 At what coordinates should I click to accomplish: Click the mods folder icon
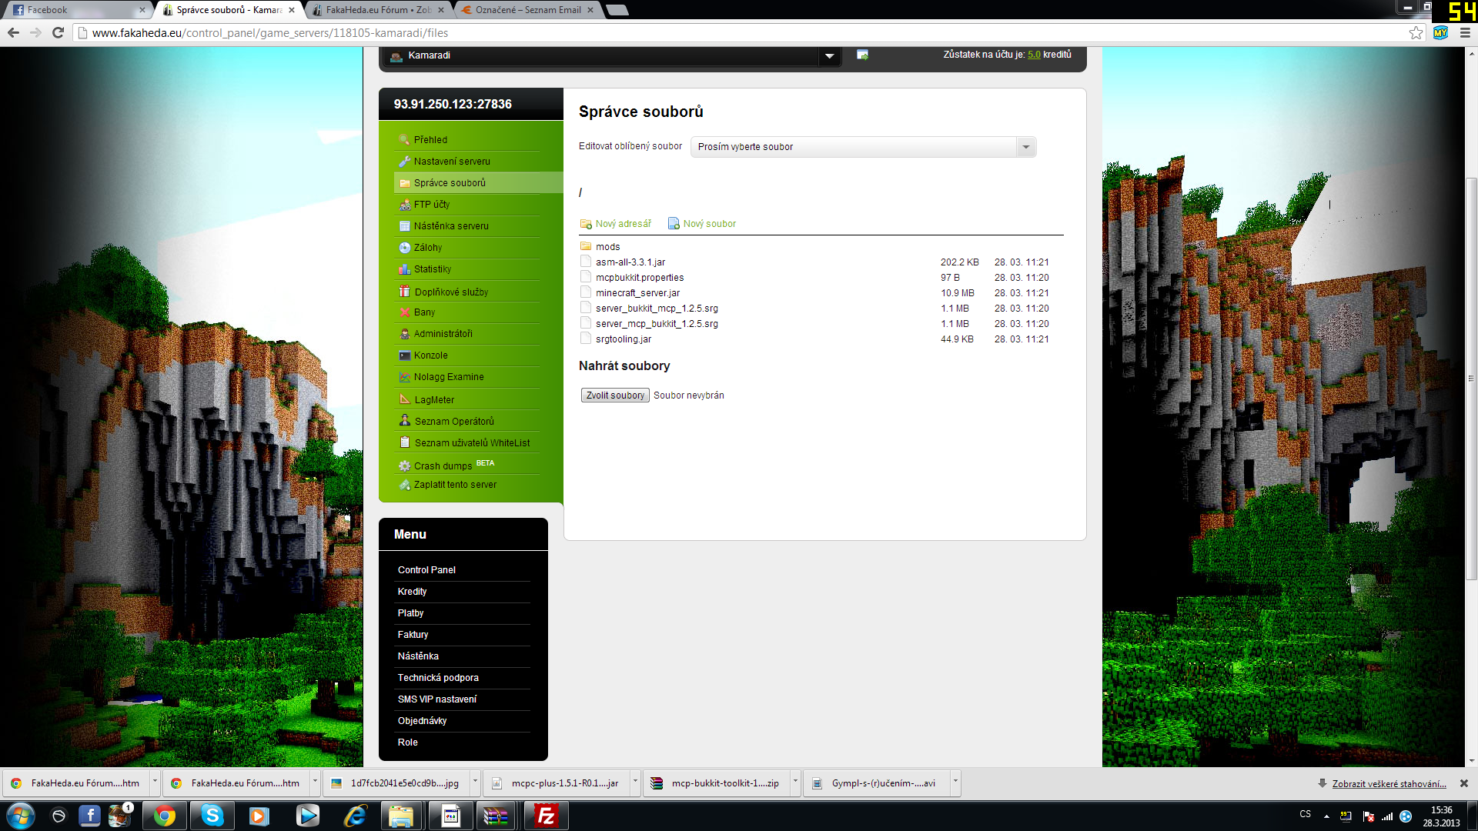pyautogui.click(x=586, y=246)
